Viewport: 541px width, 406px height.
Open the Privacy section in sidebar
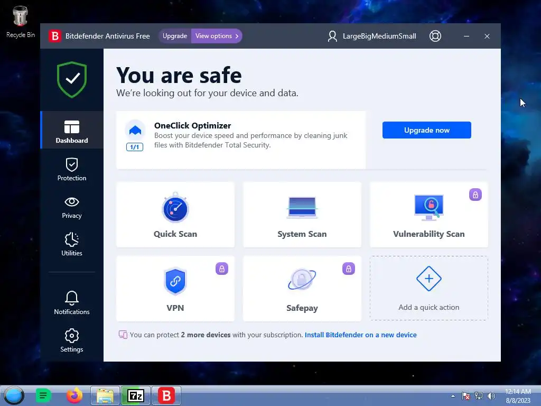pos(72,207)
